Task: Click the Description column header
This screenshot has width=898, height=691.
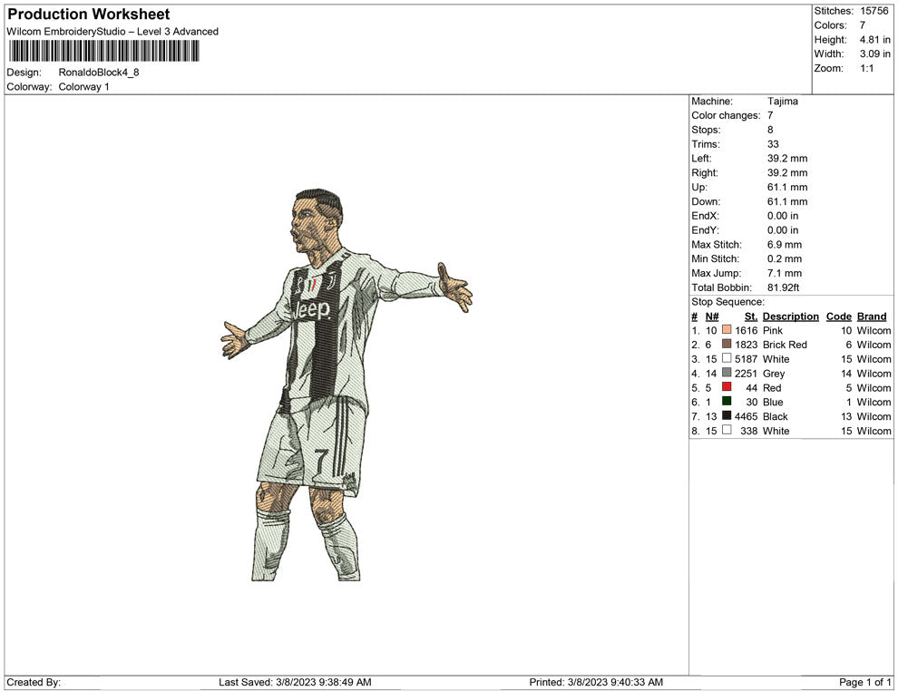Action: click(791, 316)
